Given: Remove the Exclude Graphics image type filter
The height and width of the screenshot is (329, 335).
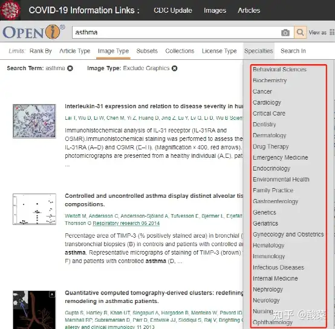Looking at the screenshot, I should [x=175, y=68].
